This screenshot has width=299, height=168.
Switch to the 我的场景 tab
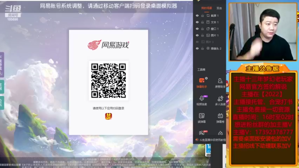(207, 8)
